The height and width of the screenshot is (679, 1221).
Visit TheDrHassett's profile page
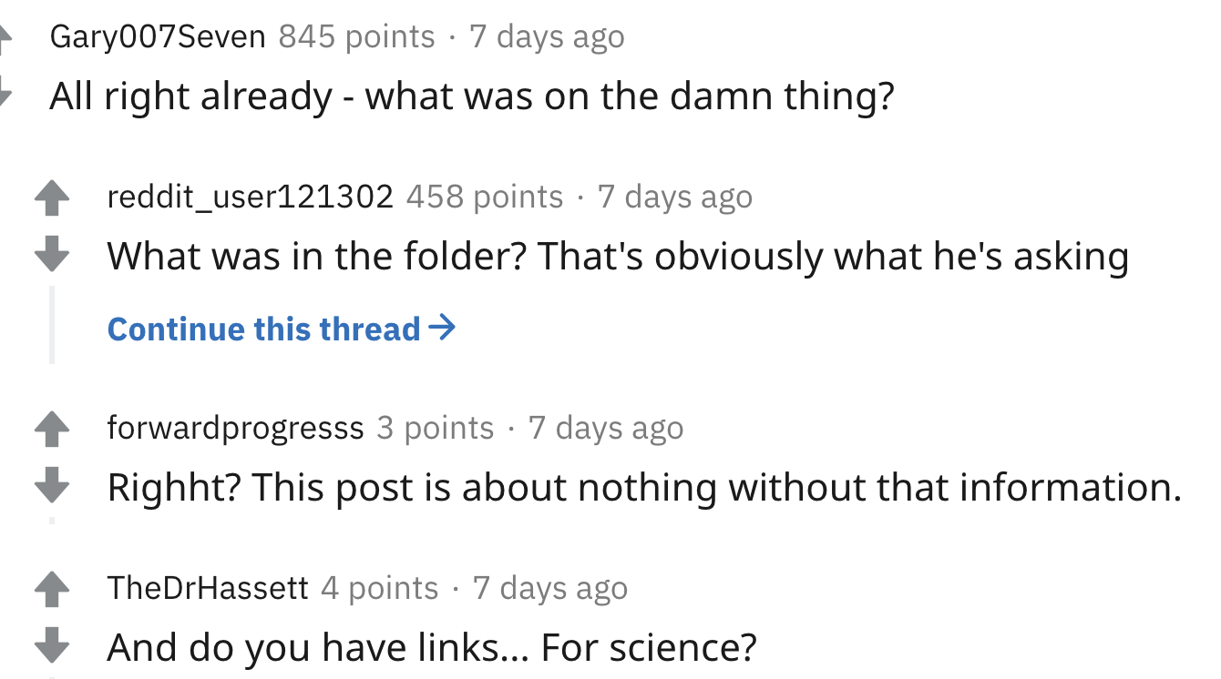coord(208,588)
